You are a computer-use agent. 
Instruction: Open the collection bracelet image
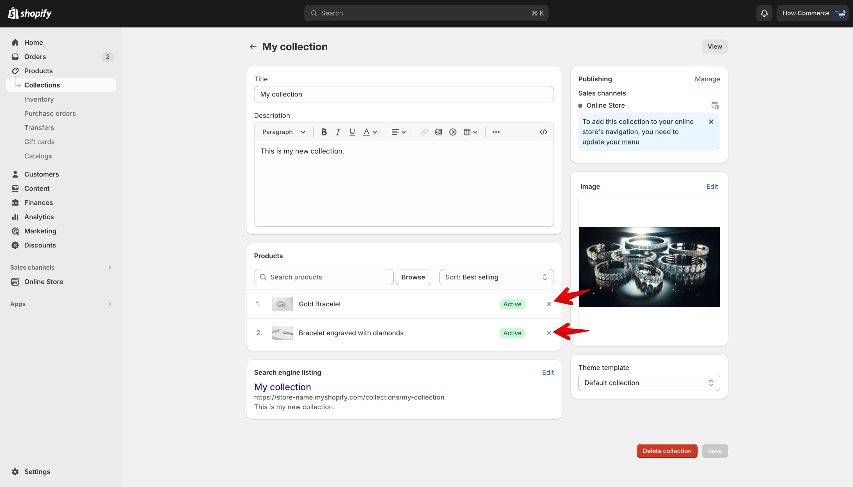649,267
